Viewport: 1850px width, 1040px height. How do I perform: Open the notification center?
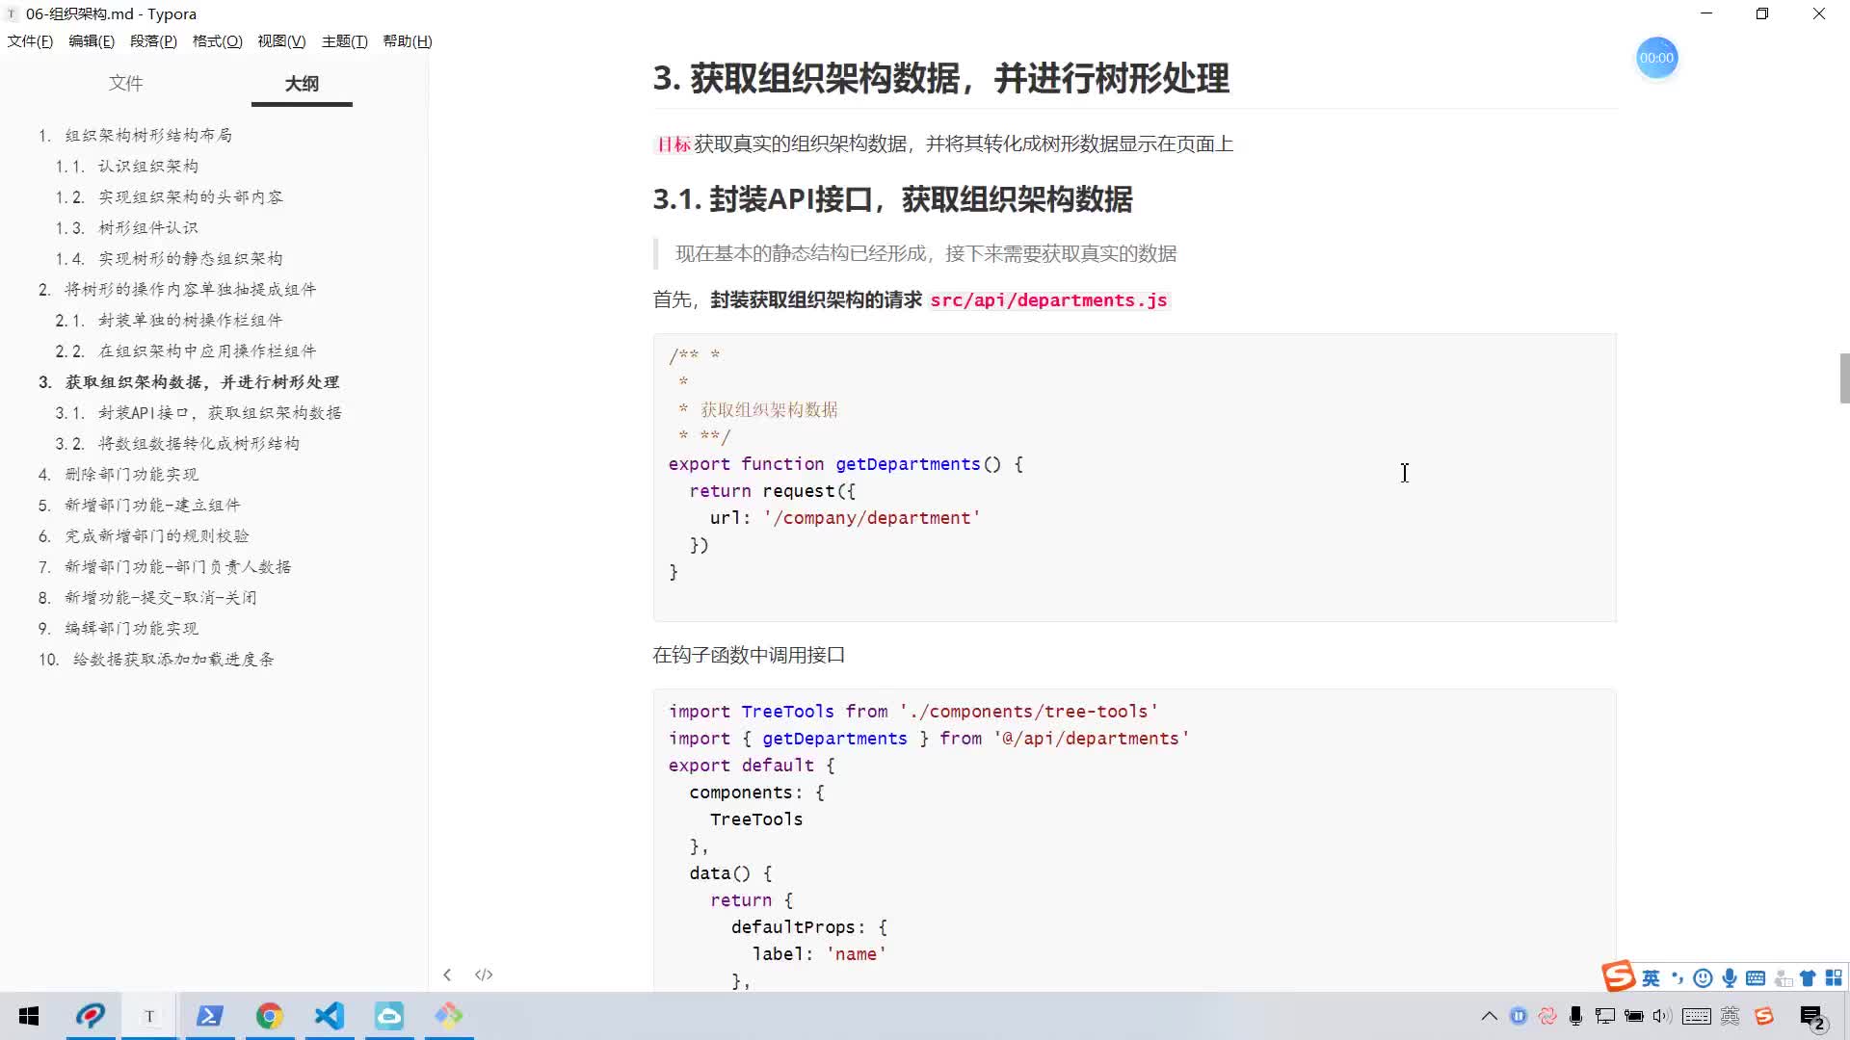tap(1812, 1017)
